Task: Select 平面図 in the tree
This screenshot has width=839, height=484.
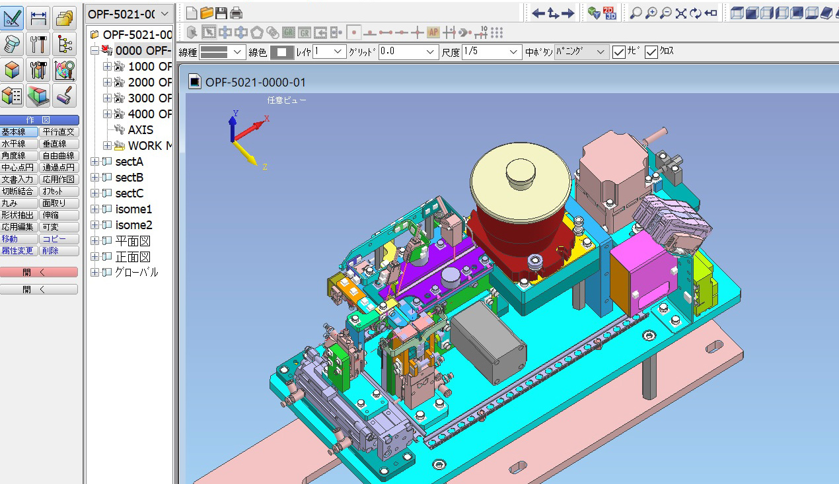Action: (133, 241)
